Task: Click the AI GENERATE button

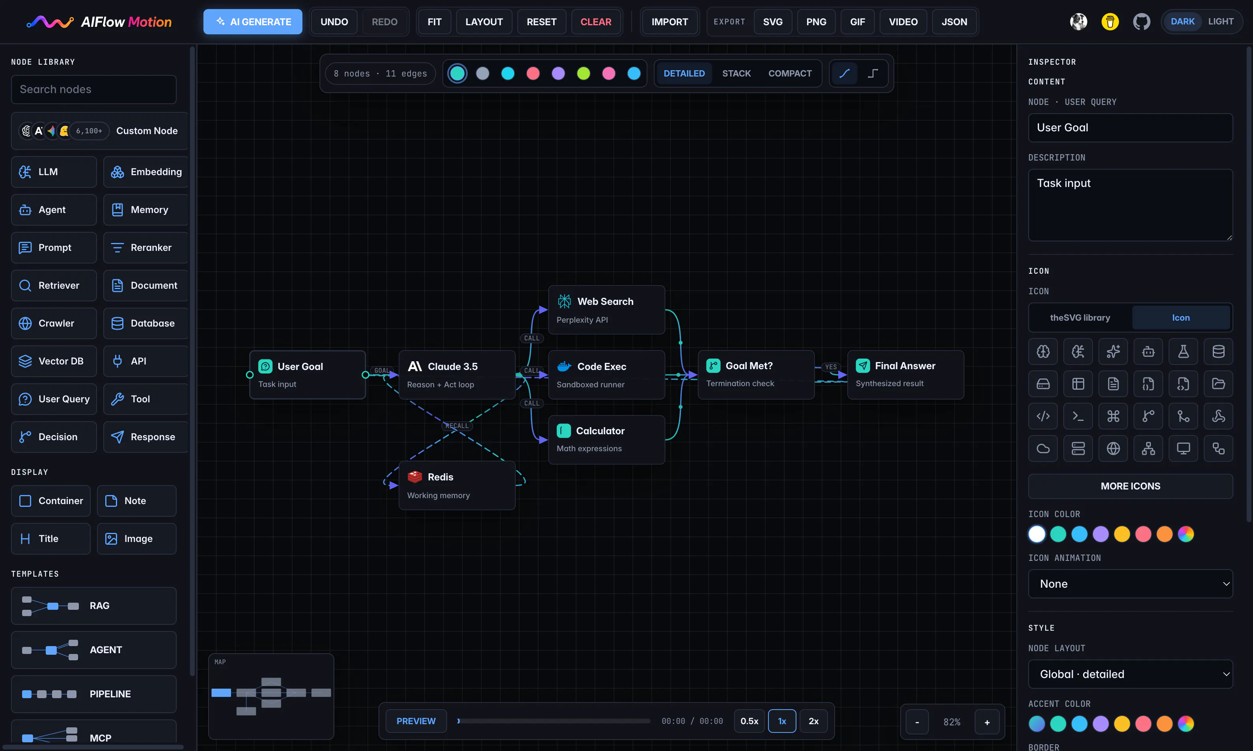Action: [253, 22]
